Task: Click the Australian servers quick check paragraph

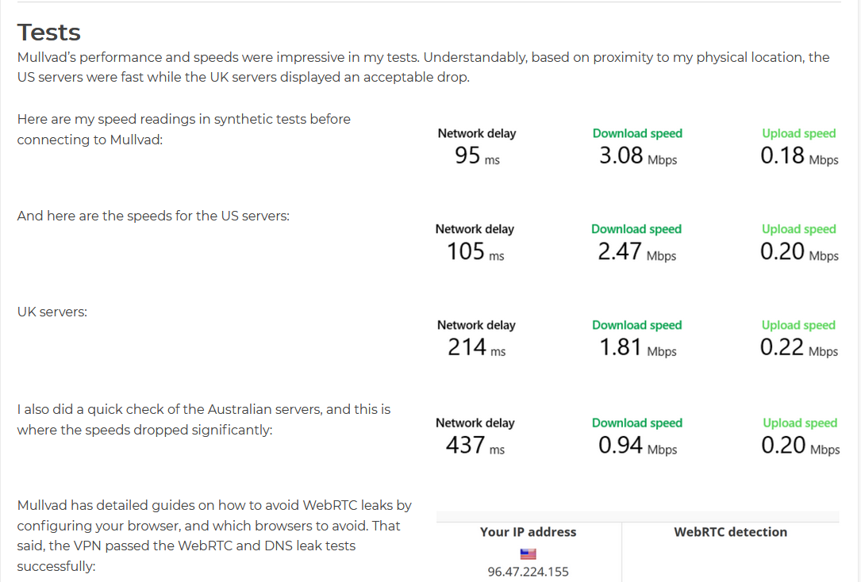Action: click(x=204, y=420)
